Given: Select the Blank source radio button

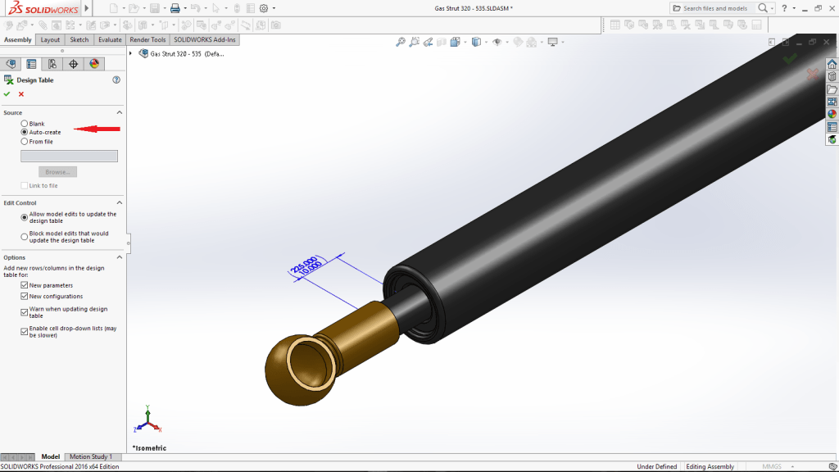Looking at the screenshot, I should click(25, 124).
